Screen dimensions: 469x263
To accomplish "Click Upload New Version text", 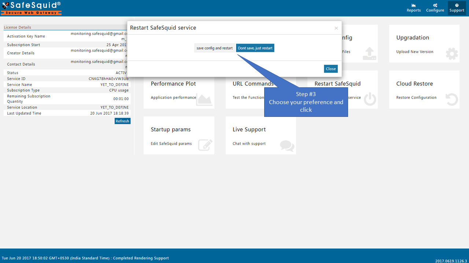I will pos(415,52).
